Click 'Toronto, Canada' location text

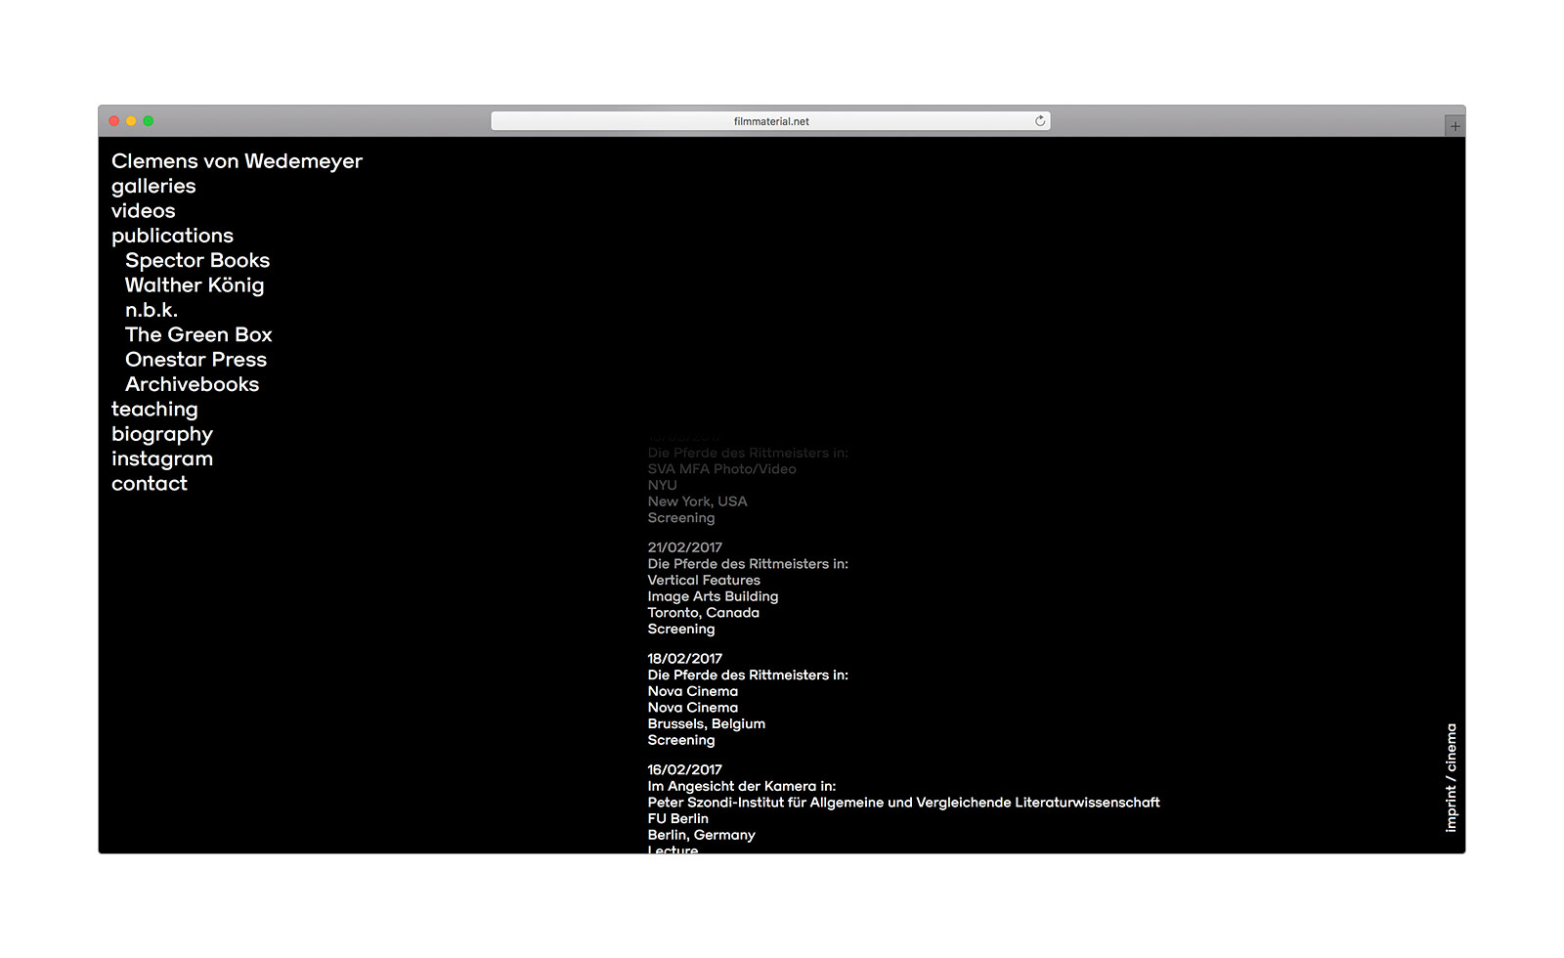703,613
